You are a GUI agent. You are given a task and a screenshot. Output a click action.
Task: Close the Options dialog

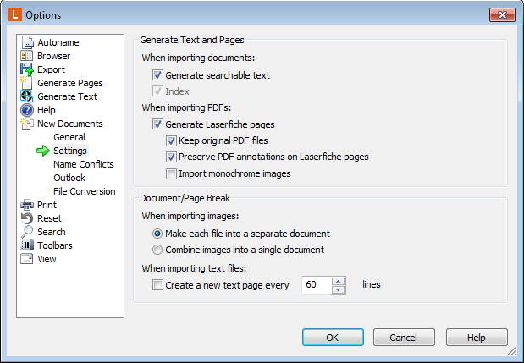point(502,14)
